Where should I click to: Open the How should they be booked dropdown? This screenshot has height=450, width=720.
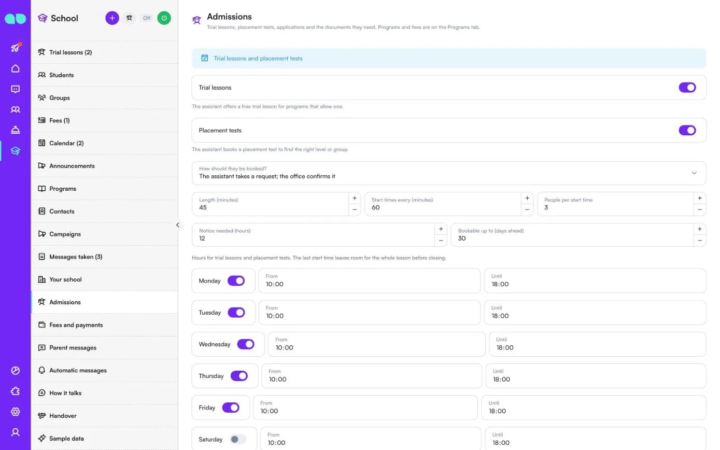[449, 173]
